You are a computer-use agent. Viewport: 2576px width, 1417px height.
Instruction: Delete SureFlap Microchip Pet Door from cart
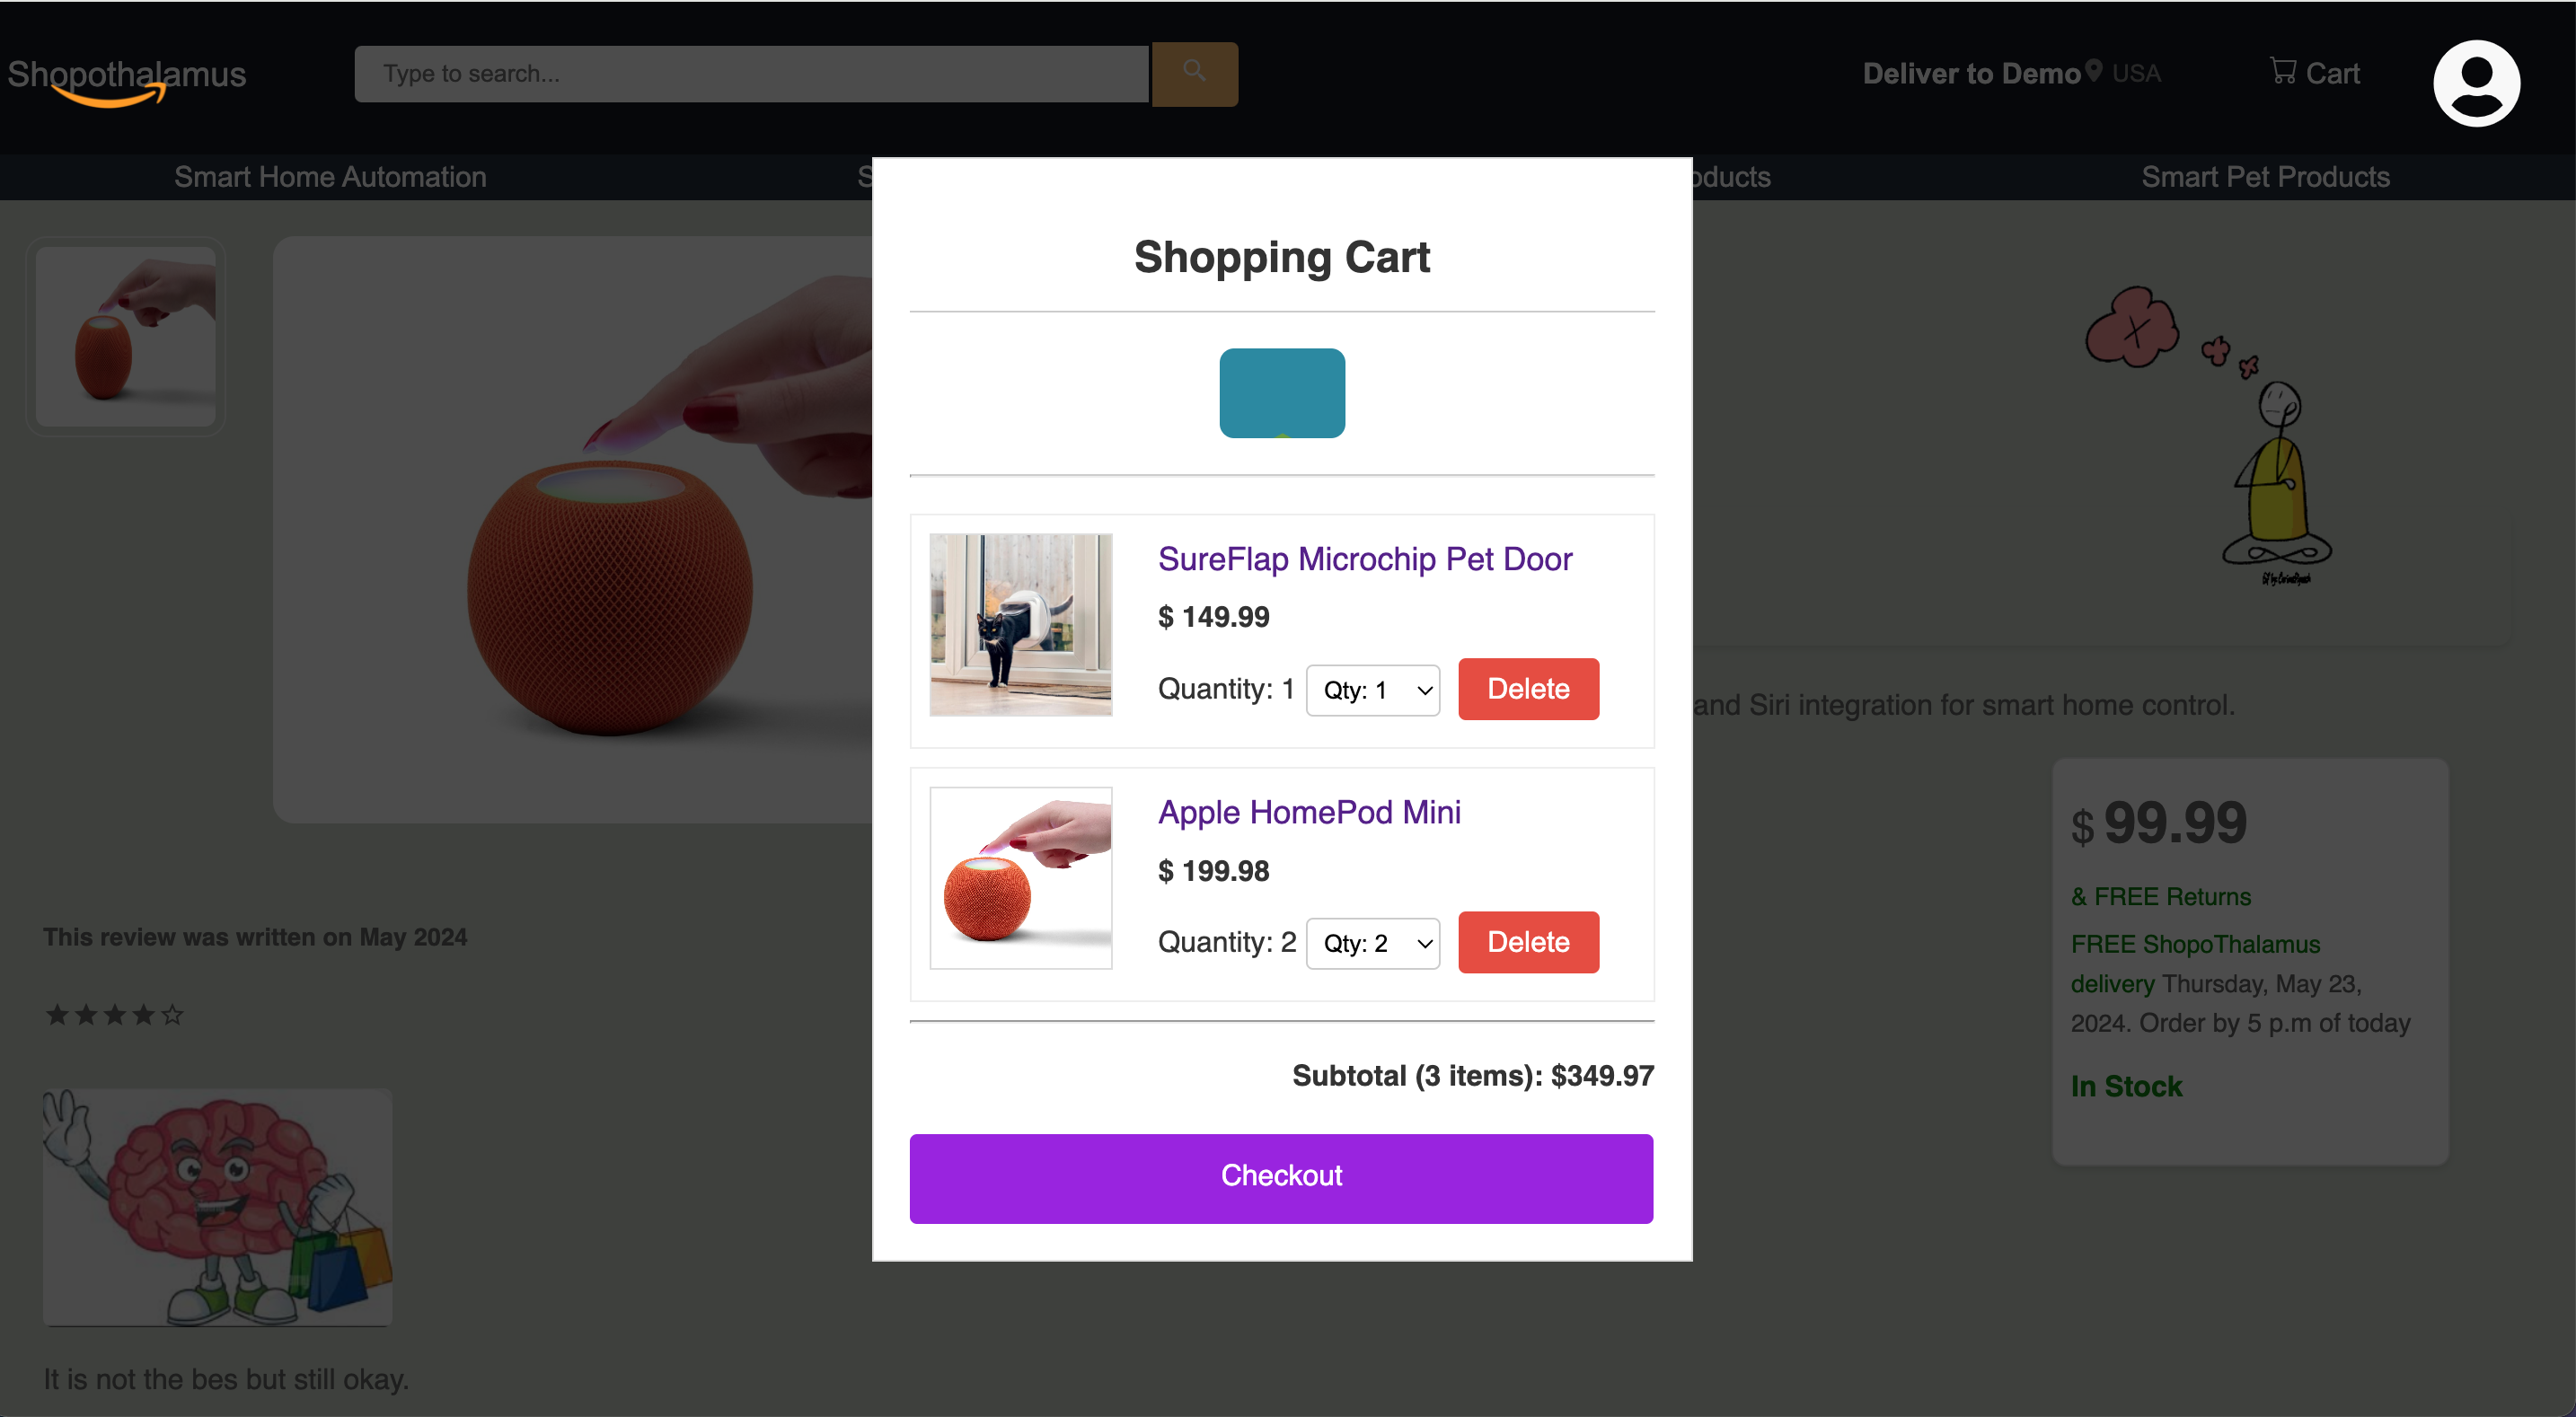point(1527,689)
